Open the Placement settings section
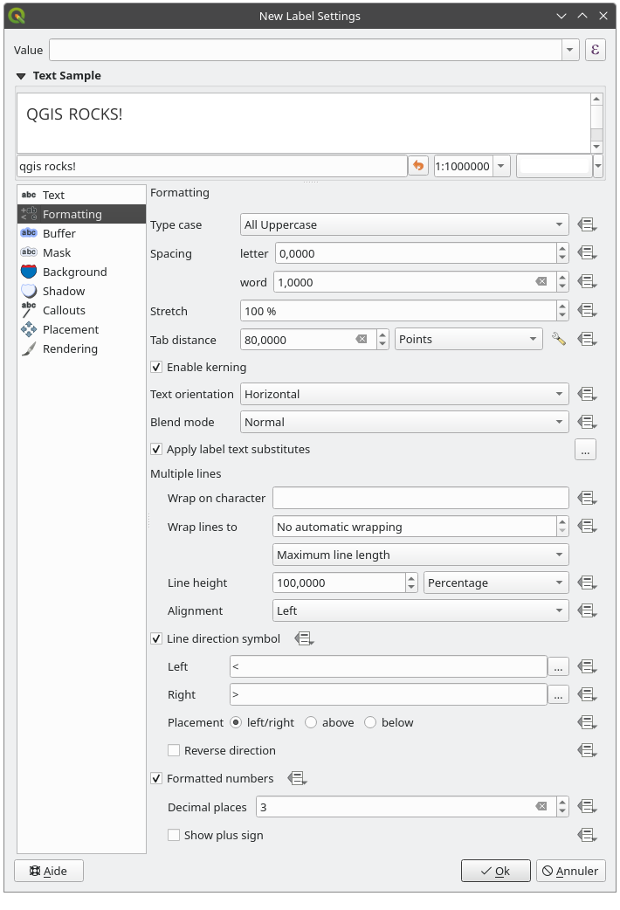This screenshot has height=910, width=620. point(71,330)
